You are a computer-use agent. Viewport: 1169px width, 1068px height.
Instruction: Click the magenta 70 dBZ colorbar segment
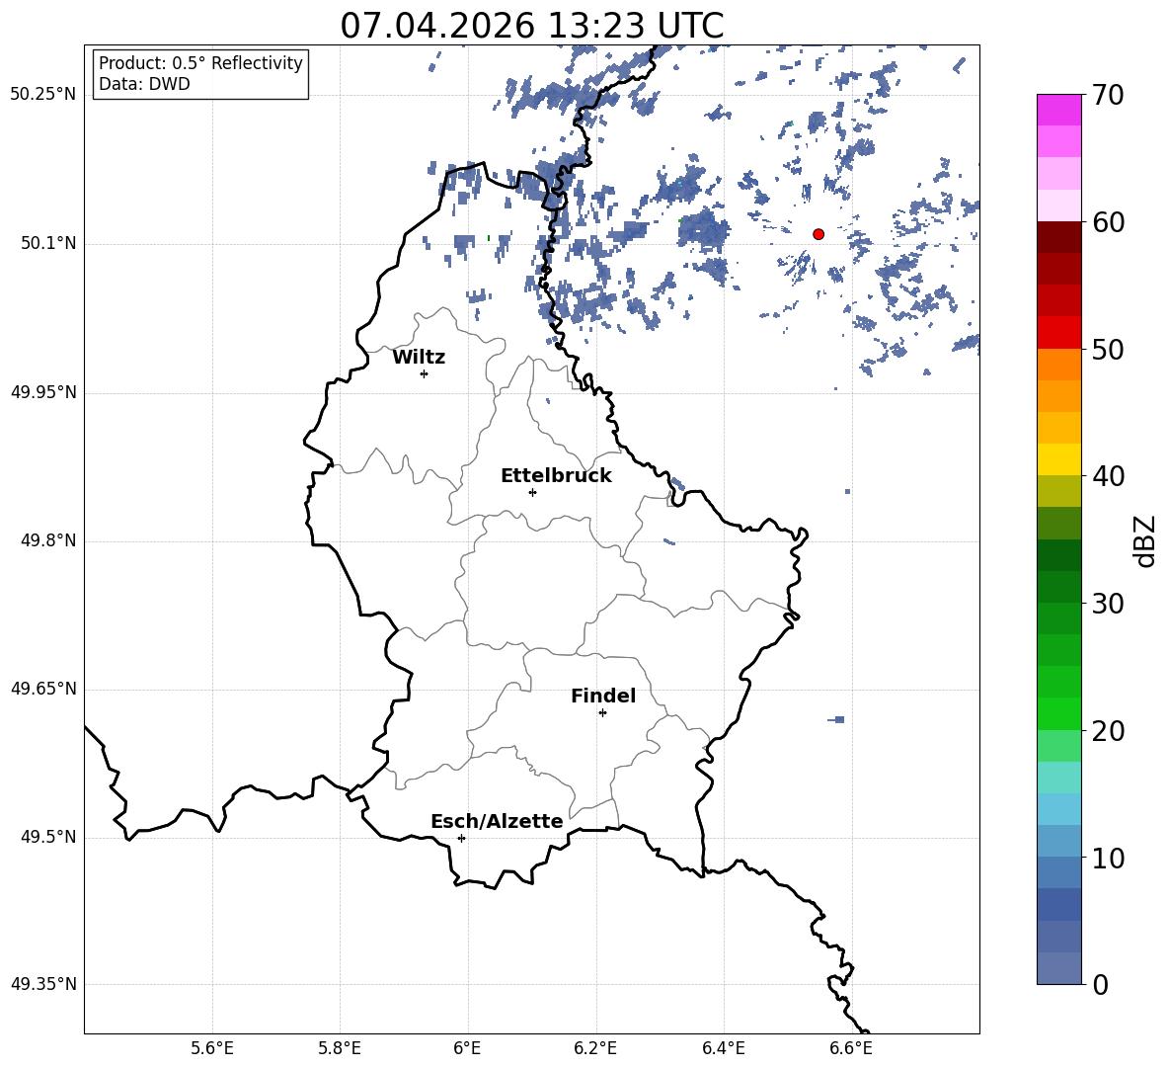click(1058, 111)
